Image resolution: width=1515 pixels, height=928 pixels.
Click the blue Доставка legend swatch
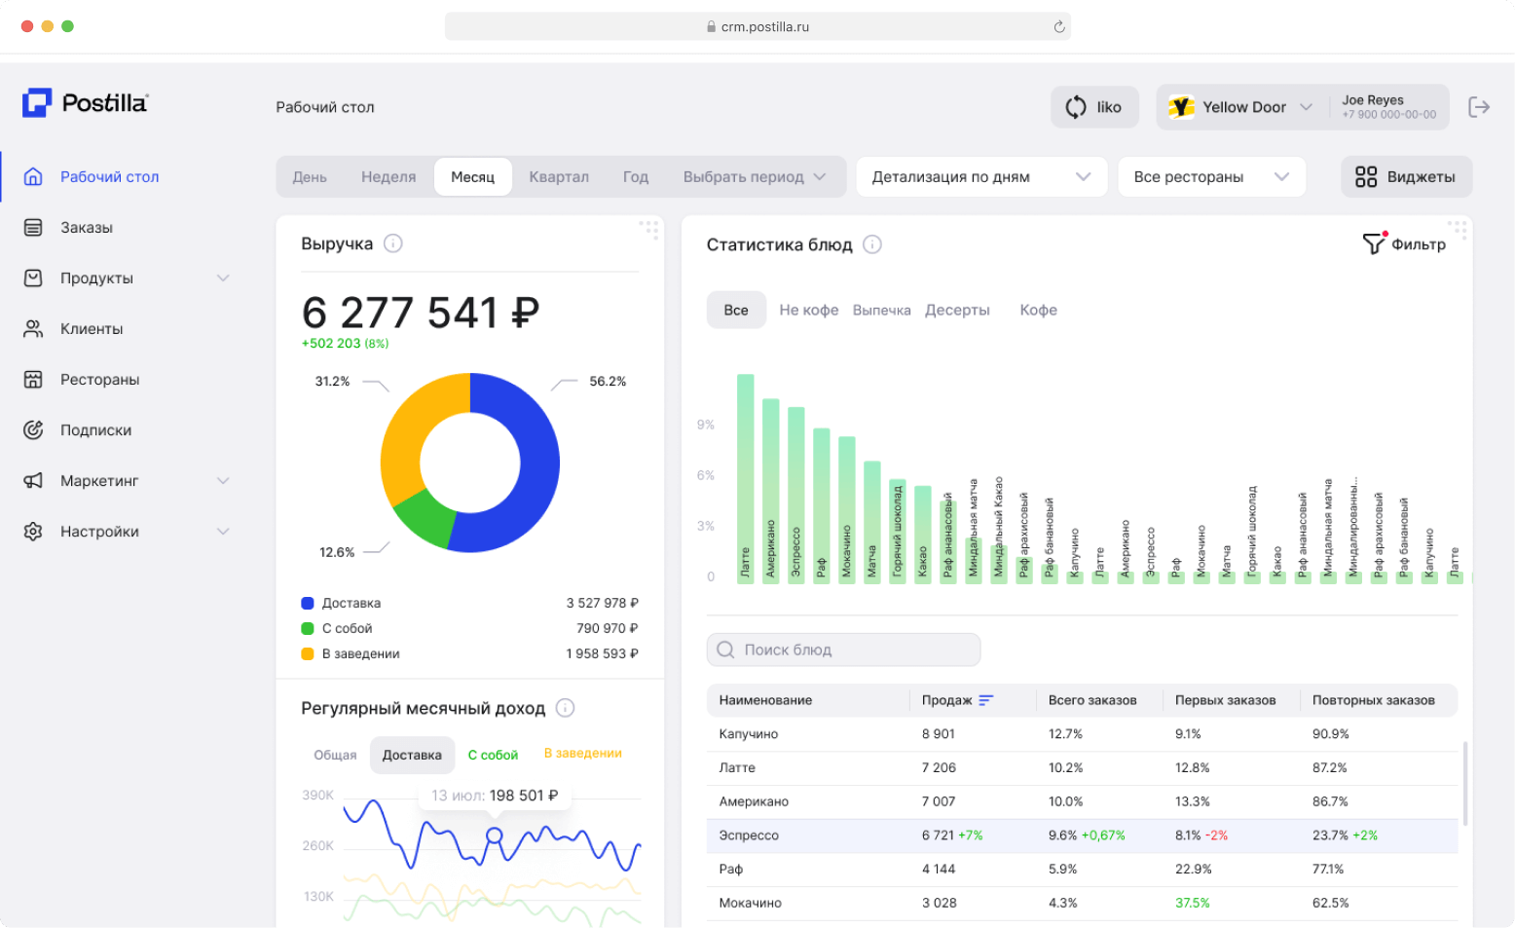[308, 604]
